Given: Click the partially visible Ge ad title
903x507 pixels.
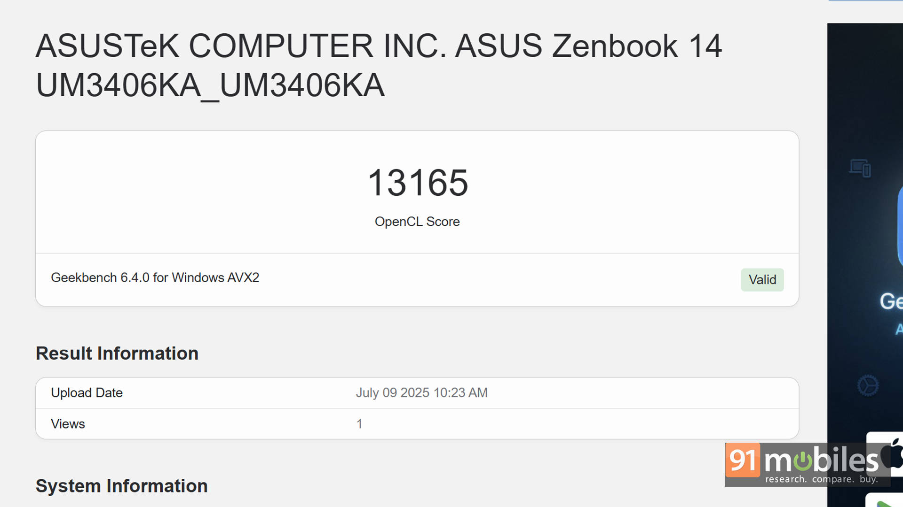Looking at the screenshot, I should (891, 301).
